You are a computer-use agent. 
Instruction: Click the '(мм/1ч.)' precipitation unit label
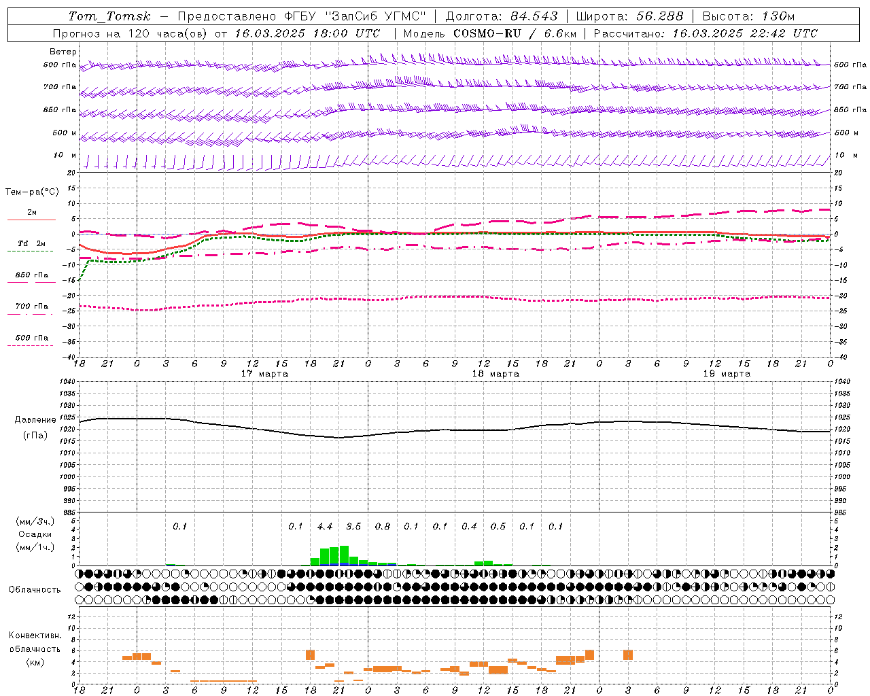tap(35, 547)
